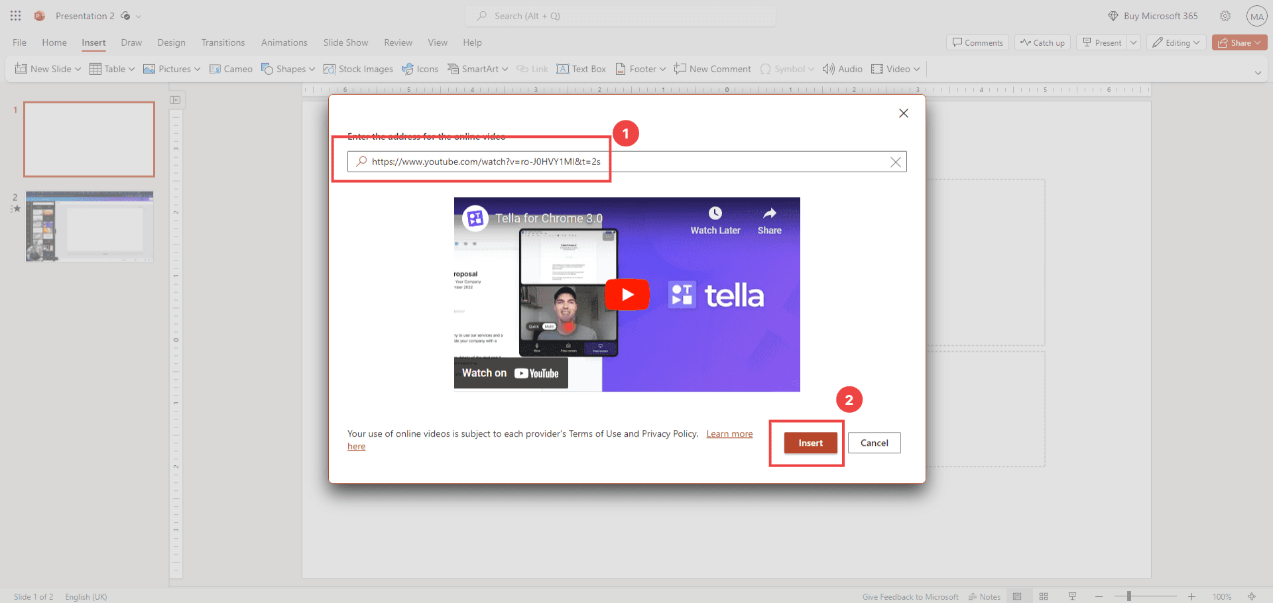Viewport: 1273px width, 603px height.
Task: Switch to Normal view in status bar
Action: pos(1017,596)
